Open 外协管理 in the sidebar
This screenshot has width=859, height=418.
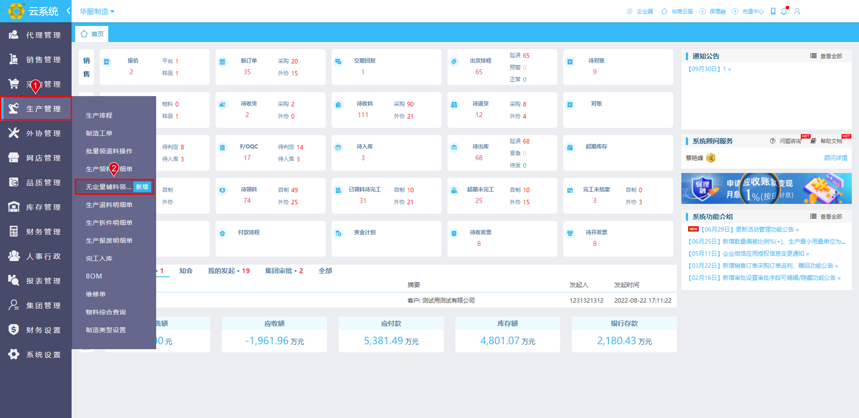coord(36,133)
